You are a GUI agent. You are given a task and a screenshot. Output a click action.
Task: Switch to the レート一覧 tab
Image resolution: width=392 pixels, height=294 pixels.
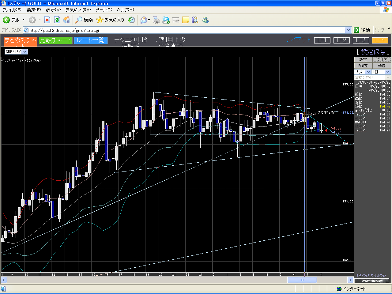coord(91,40)
